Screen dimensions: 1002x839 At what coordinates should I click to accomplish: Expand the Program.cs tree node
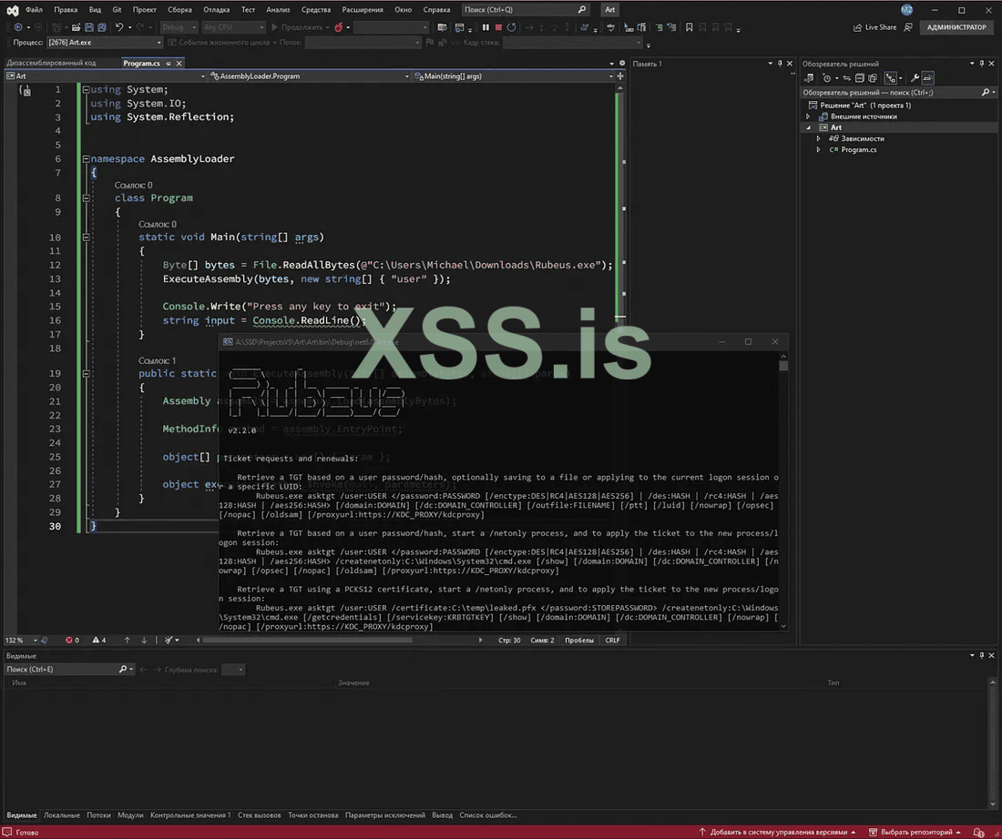pyautogui.click(x=819, y=149)
